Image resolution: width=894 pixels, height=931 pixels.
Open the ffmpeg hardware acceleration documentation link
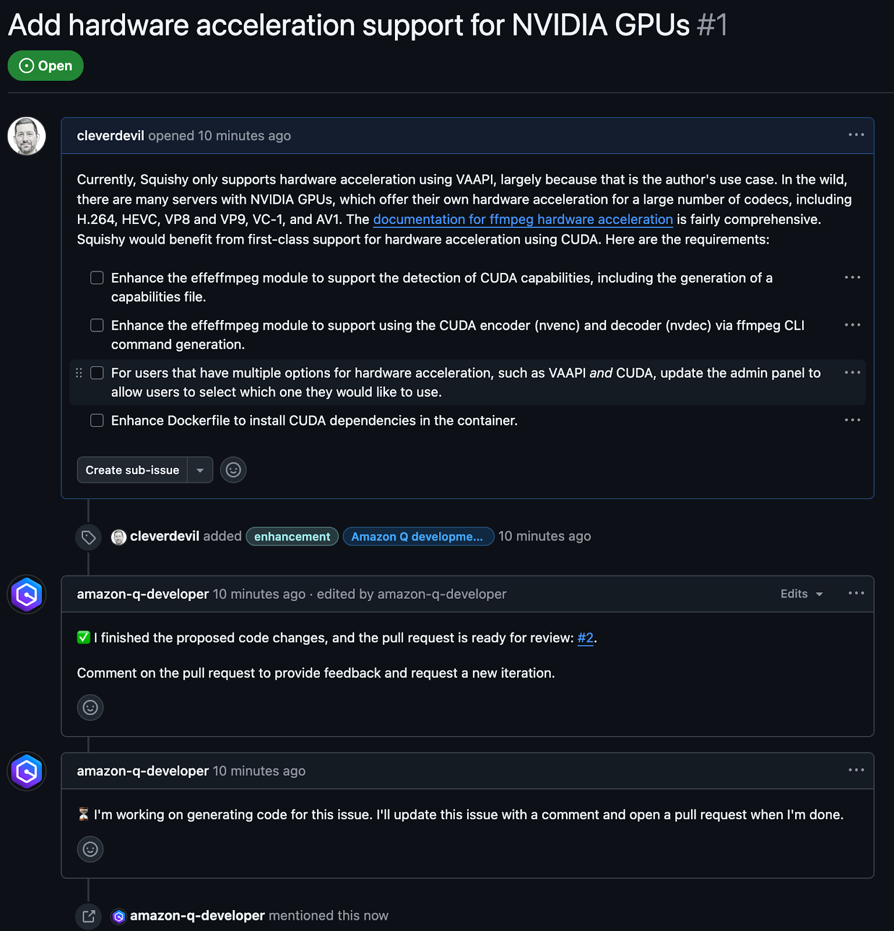pyautogui.click(x=523, y=219)
